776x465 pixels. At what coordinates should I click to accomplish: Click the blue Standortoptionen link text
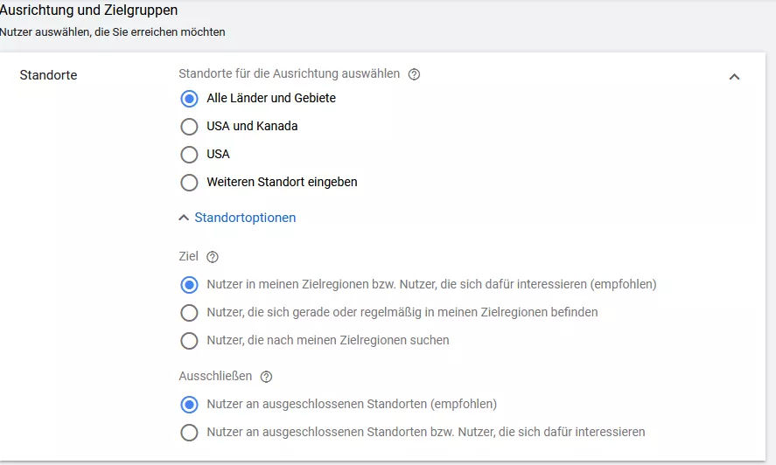click(245, 218)
